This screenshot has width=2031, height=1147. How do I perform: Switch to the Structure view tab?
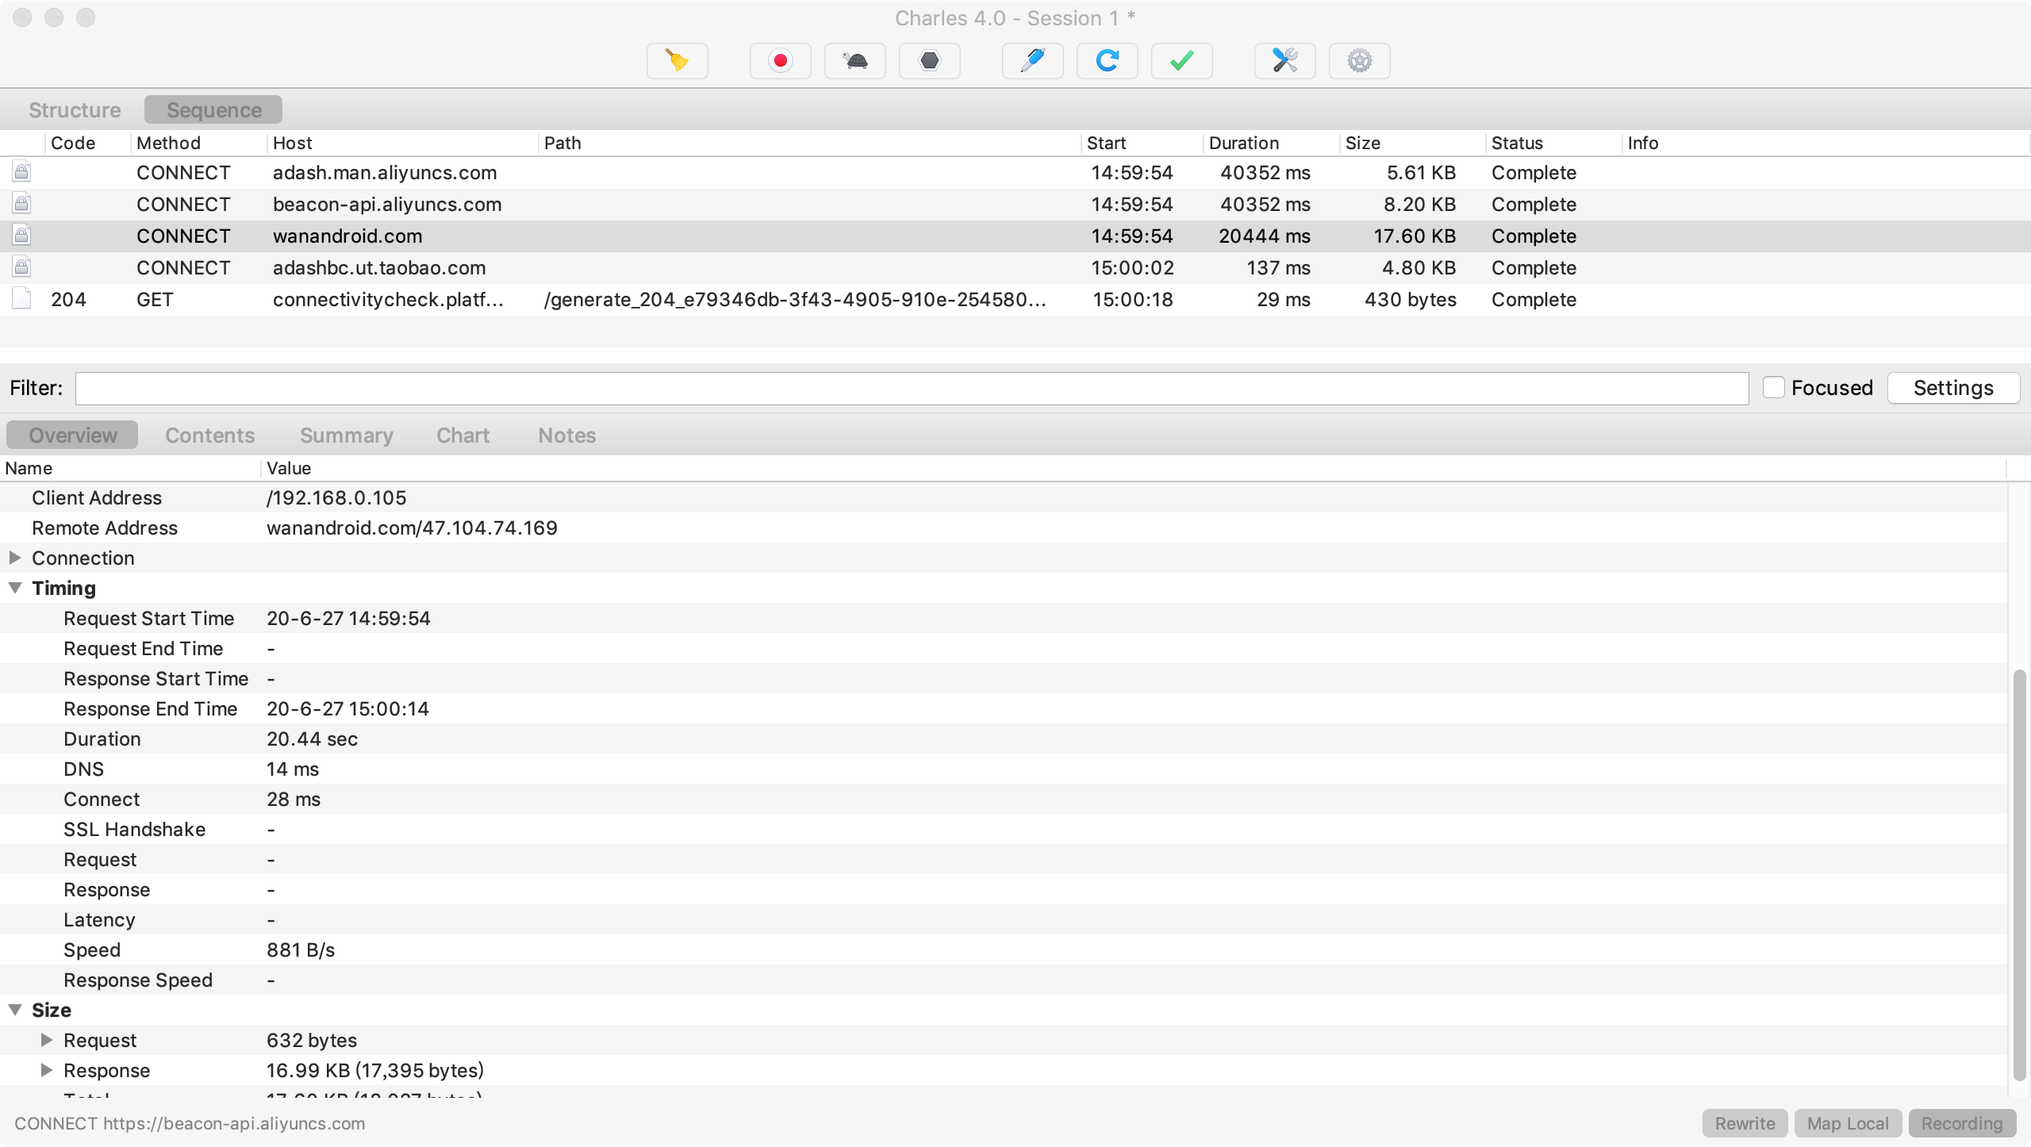point(75,109)
